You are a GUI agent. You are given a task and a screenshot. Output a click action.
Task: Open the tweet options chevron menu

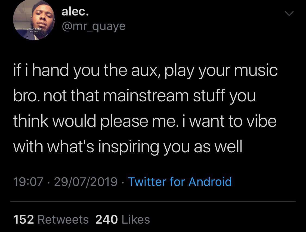click(x=289, y=14)
